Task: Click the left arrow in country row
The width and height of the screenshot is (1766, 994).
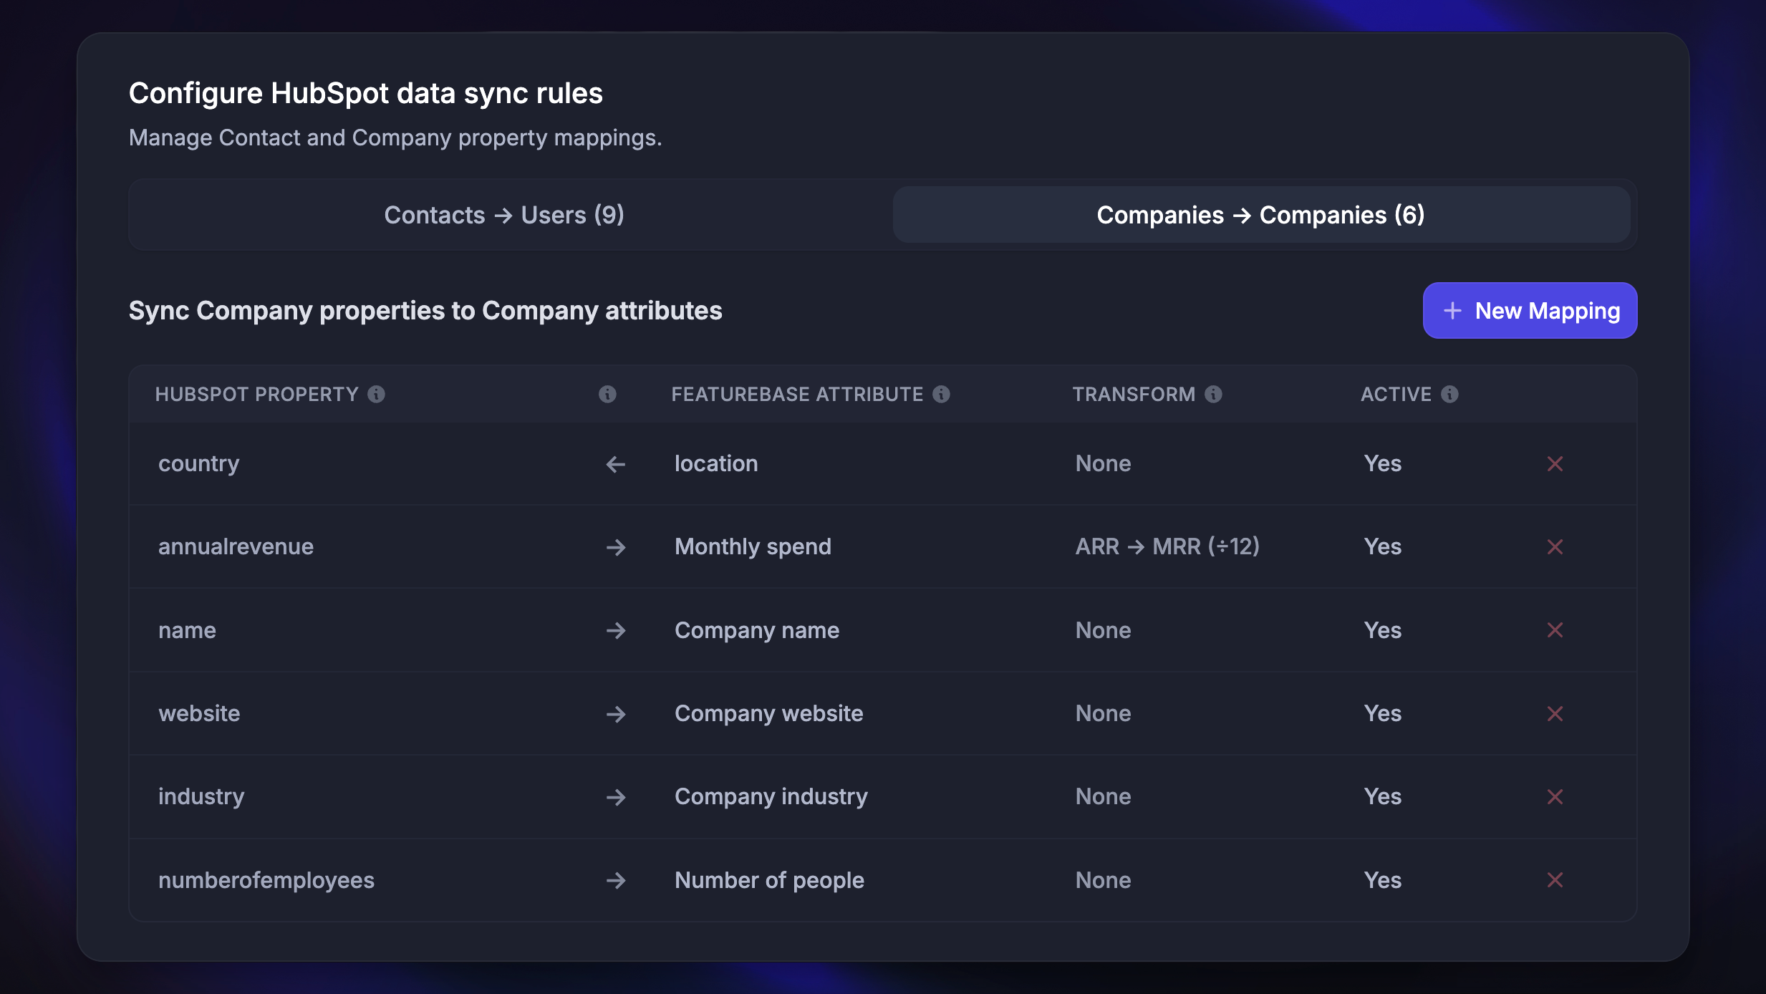Action: [x=616, y=464]
